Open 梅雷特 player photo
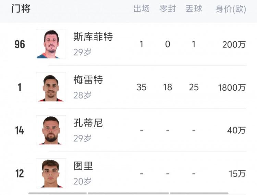Image resolution: width=257 pixels, height=195 pixels. point(51,87)
